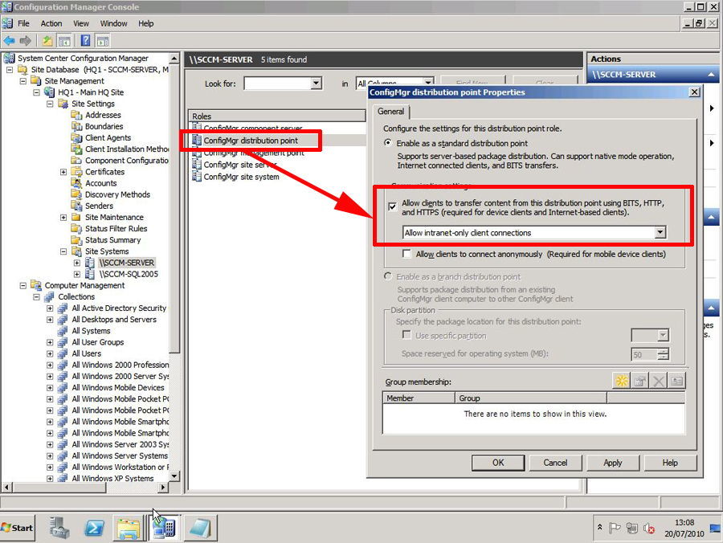Viewport: 723px width, 543px height.
Task: Expand the All User Groups collection
Action: coord(50,342)
